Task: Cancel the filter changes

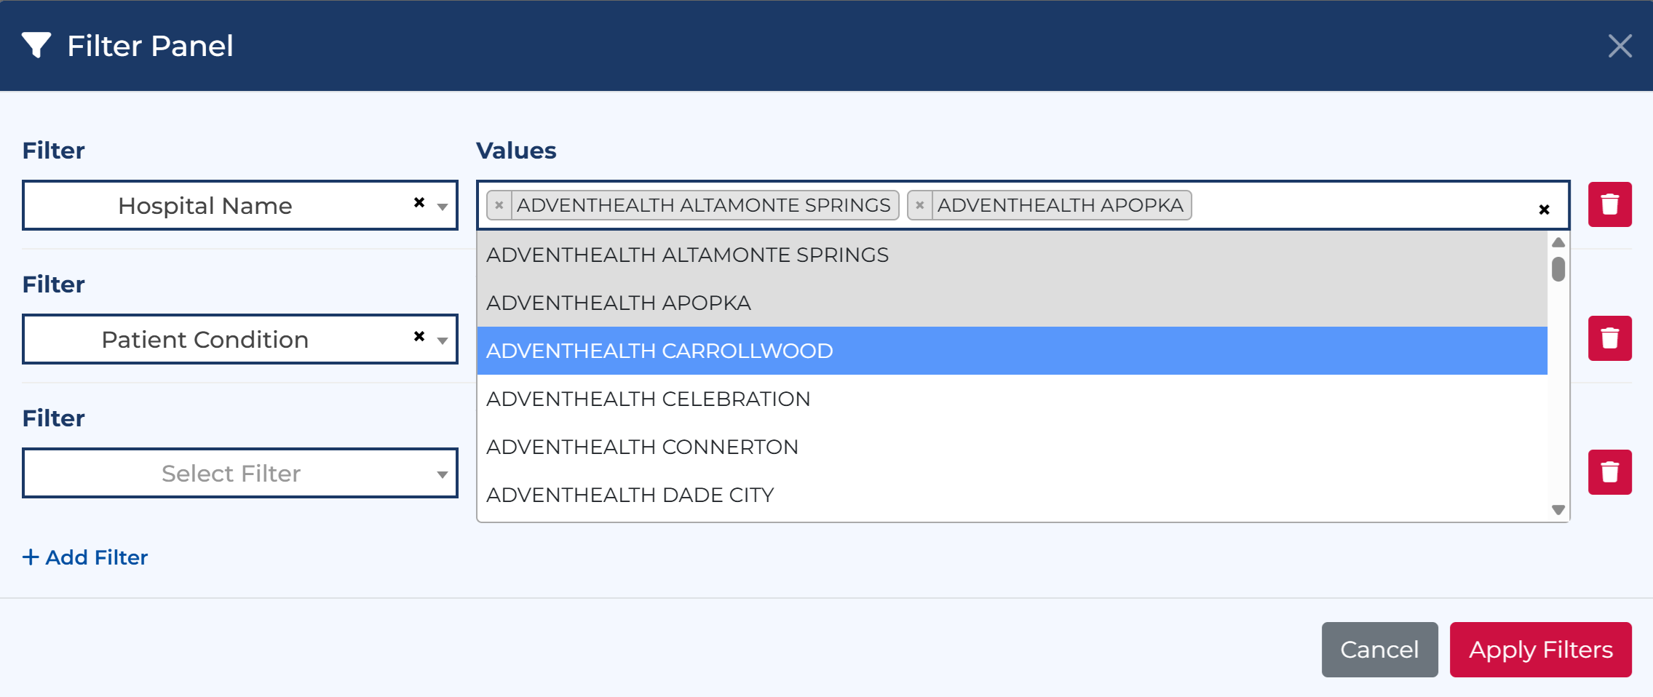Action: [1379, 650]
